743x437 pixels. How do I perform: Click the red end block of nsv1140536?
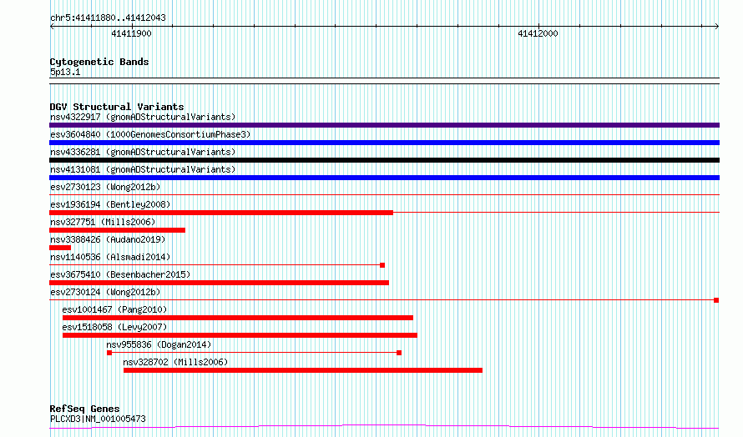coord(382,265)
